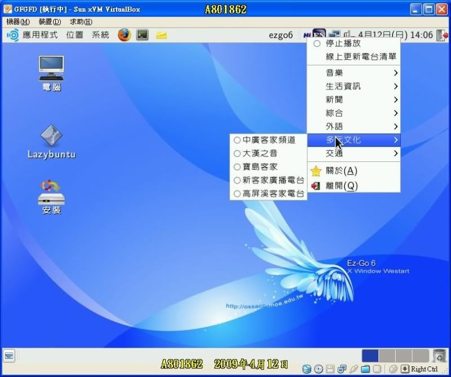
Task: Switch to the first blue workspace
Action: click(x=370, y=356)
